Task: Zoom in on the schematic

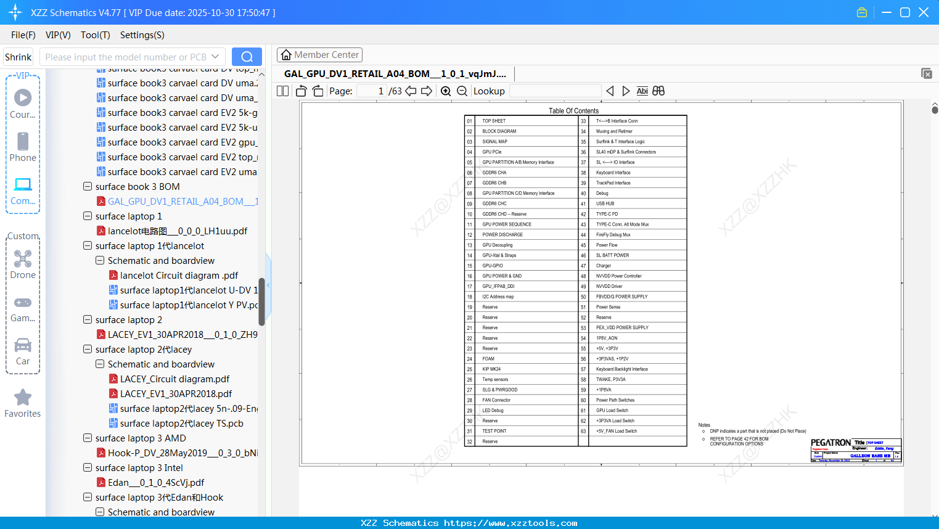Action: point(446,91)
